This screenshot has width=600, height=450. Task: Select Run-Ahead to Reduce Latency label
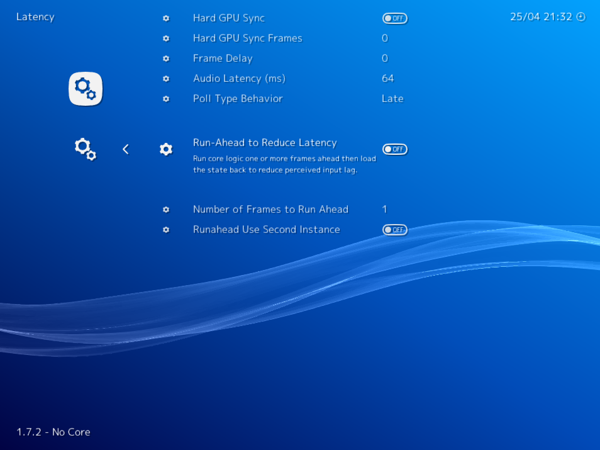click(265, 142)
